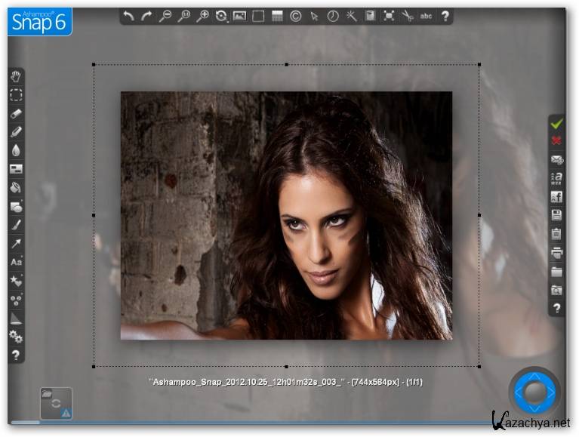
Task: Select the arrow drawing tool
Action: 16,243
